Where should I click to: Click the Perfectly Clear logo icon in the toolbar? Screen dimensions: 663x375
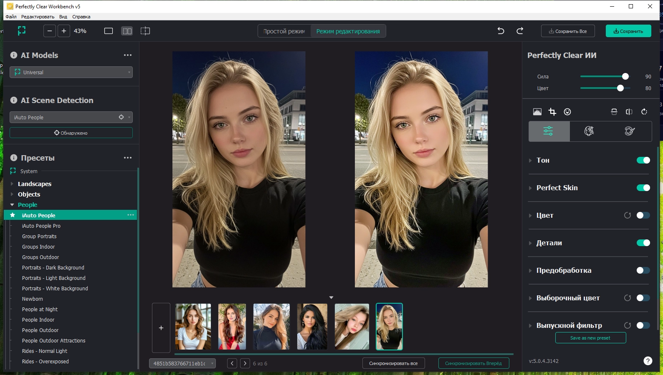point(22,31)
